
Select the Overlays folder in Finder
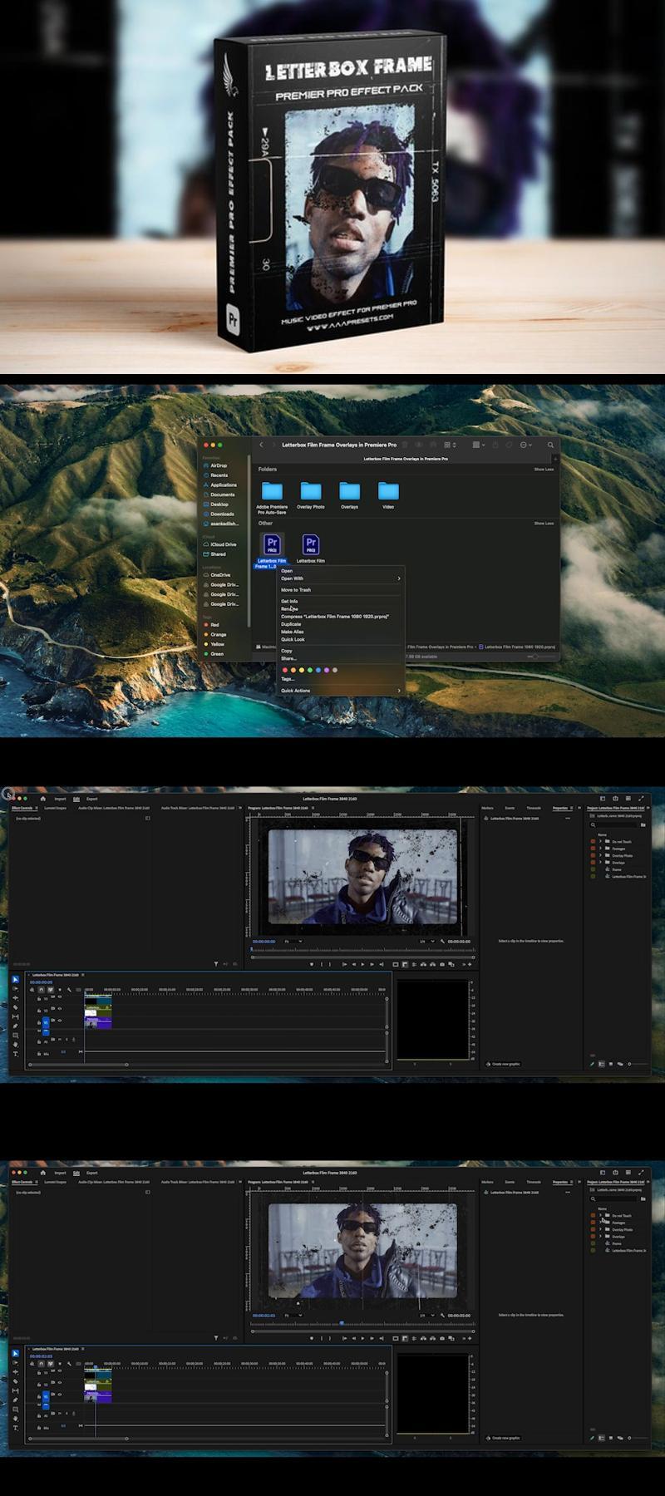pyautogui.click(x=349, y=495)
